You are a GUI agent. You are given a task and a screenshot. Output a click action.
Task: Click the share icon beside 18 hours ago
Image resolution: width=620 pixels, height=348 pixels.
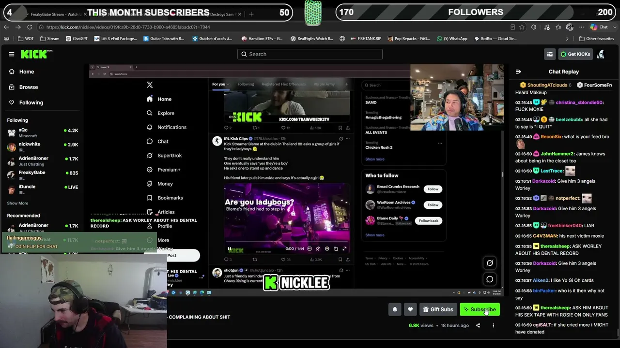(478, 325)
